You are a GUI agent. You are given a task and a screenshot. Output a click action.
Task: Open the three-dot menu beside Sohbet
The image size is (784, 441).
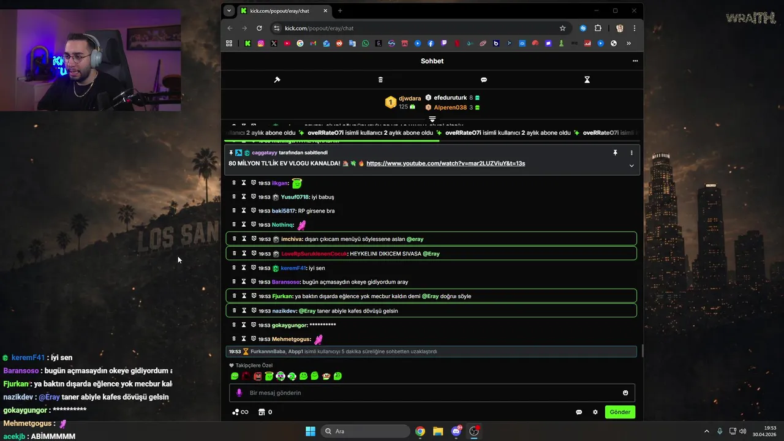point(635,61)
